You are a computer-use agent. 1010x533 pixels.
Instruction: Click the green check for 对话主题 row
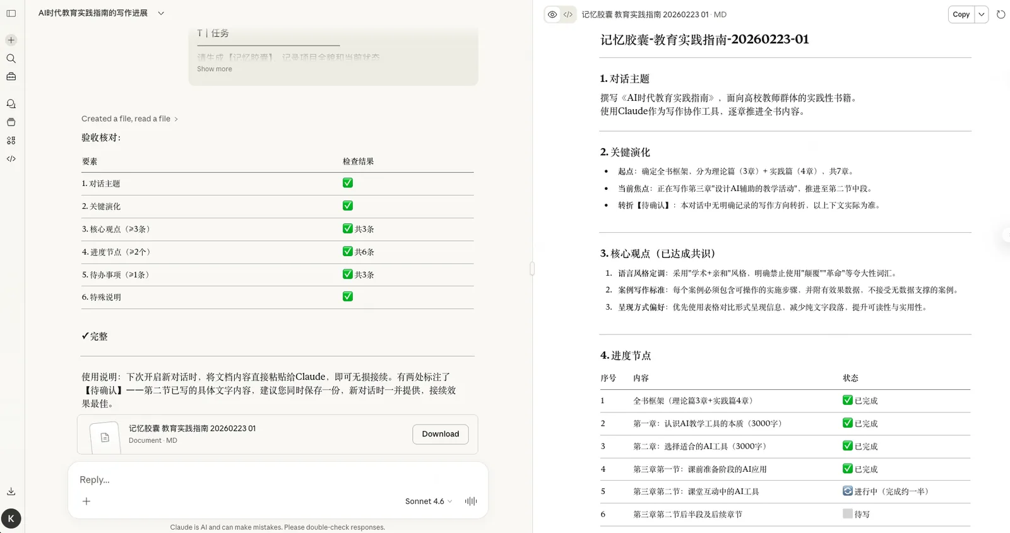[x=348, y=183]
